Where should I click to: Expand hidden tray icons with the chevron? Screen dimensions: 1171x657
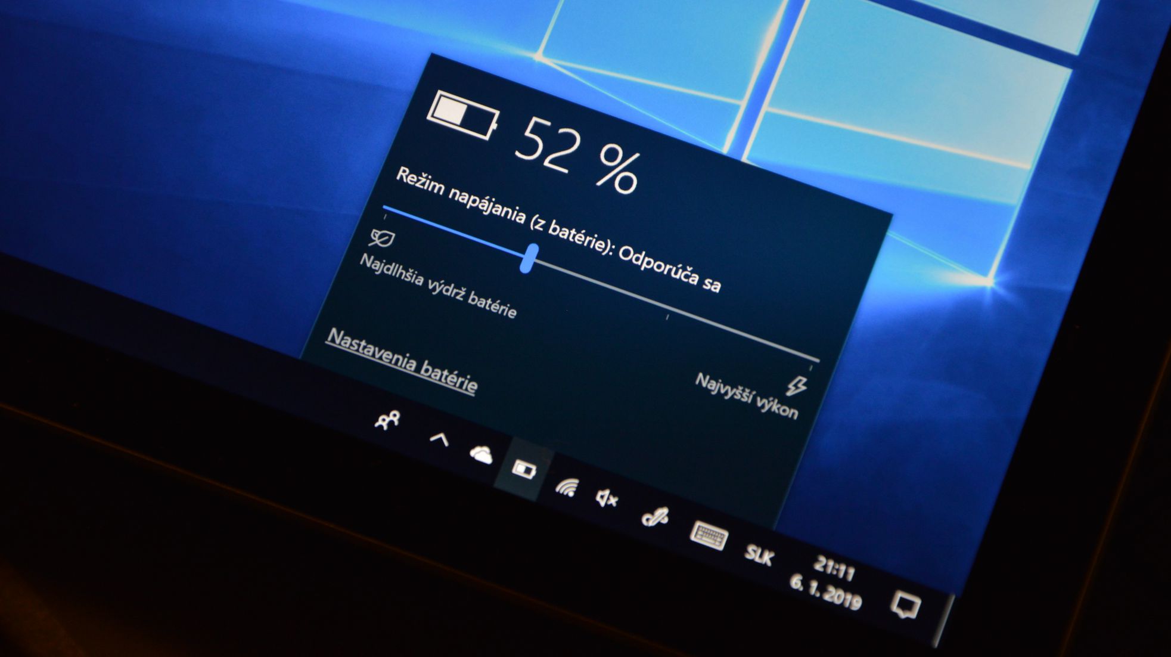(439, 440)
